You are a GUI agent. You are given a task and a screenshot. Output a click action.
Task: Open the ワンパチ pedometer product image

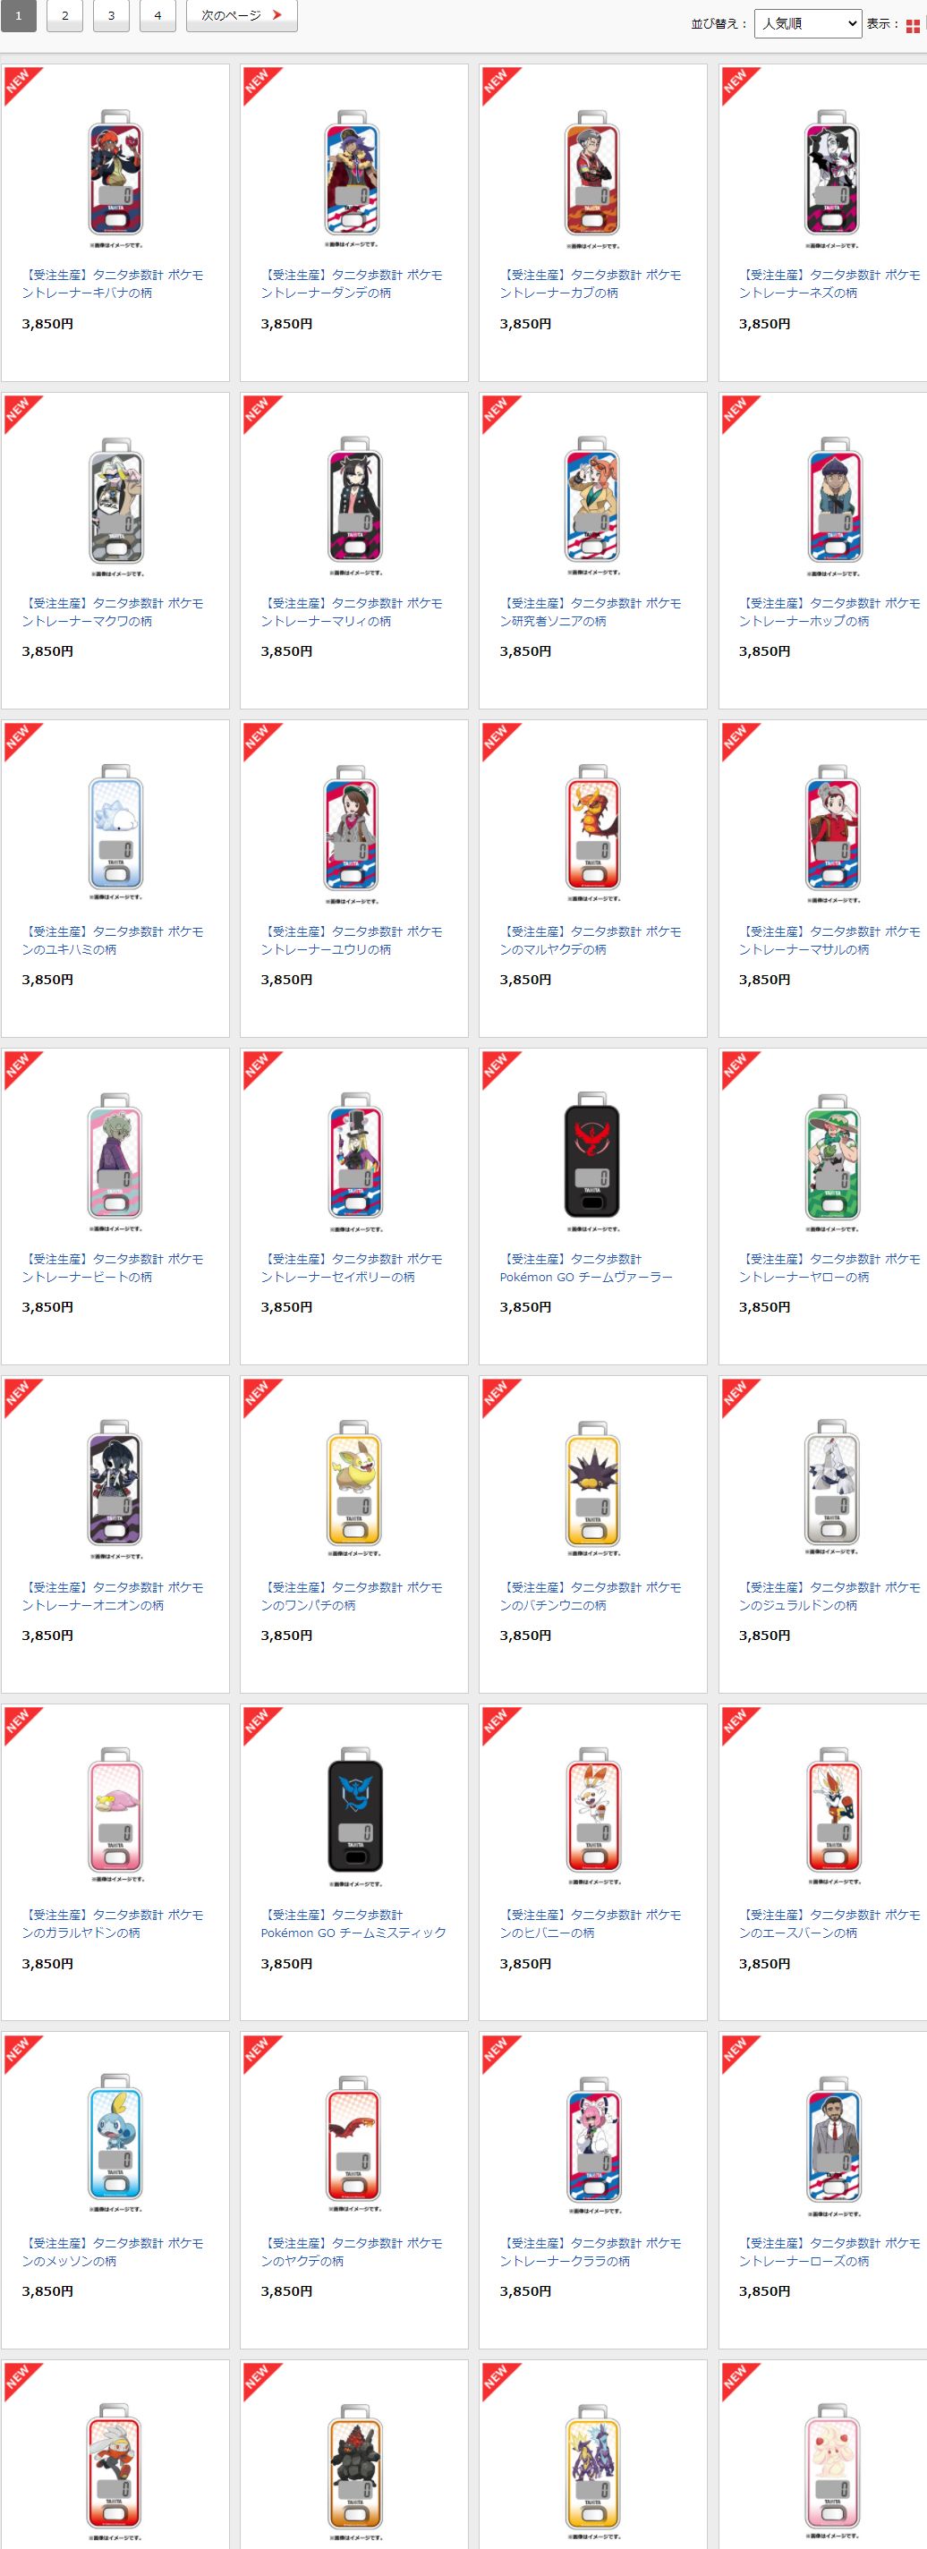[354, 1489]
